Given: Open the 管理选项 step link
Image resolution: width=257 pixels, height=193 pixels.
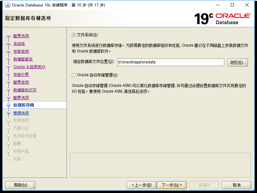Looking at the screenshot, I should [21, 113].
